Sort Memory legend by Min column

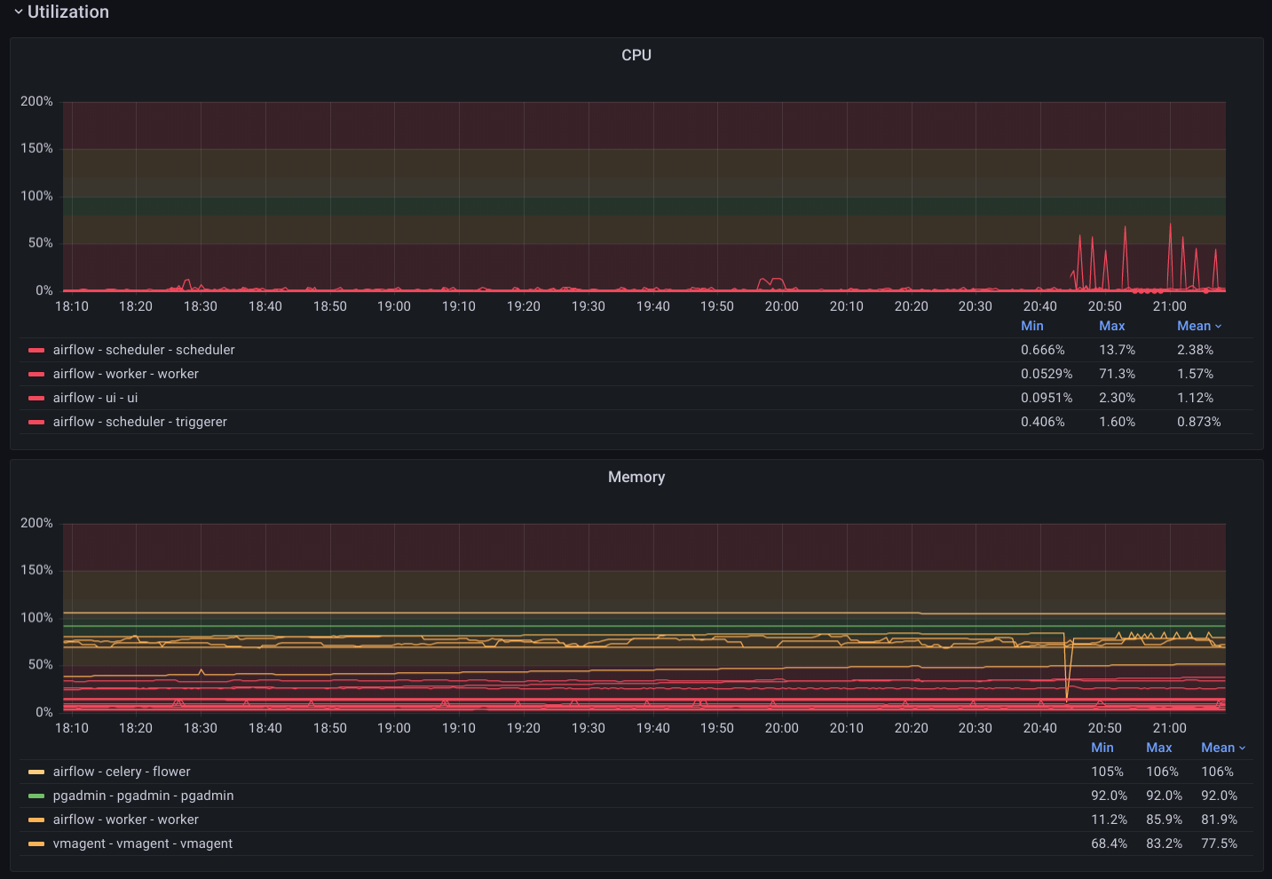coord(1102,748)
